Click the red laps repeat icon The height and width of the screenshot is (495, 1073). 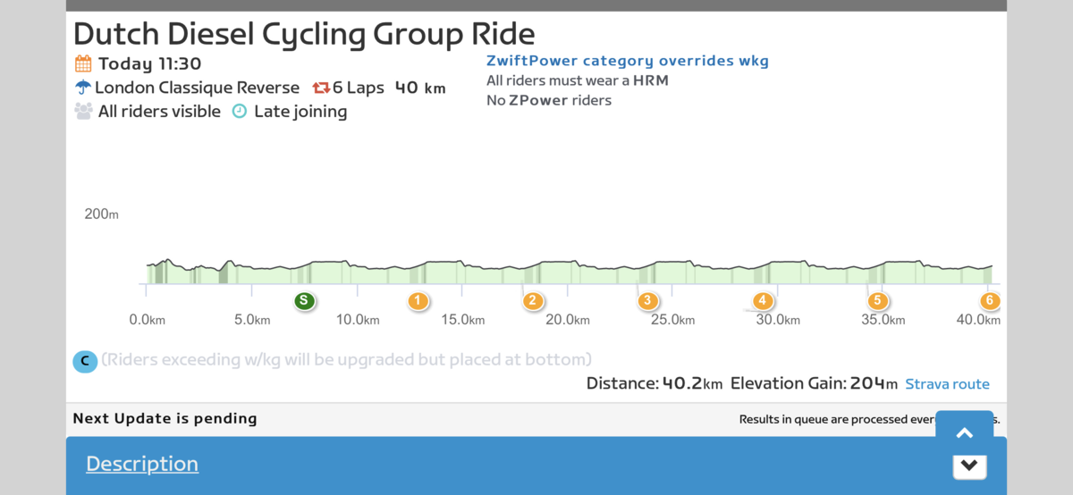(321, 88)
